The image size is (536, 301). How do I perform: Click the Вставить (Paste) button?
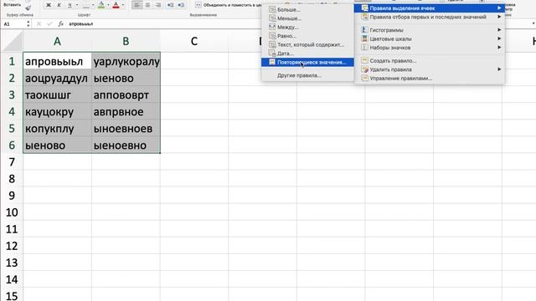click(x=12, y=5)
